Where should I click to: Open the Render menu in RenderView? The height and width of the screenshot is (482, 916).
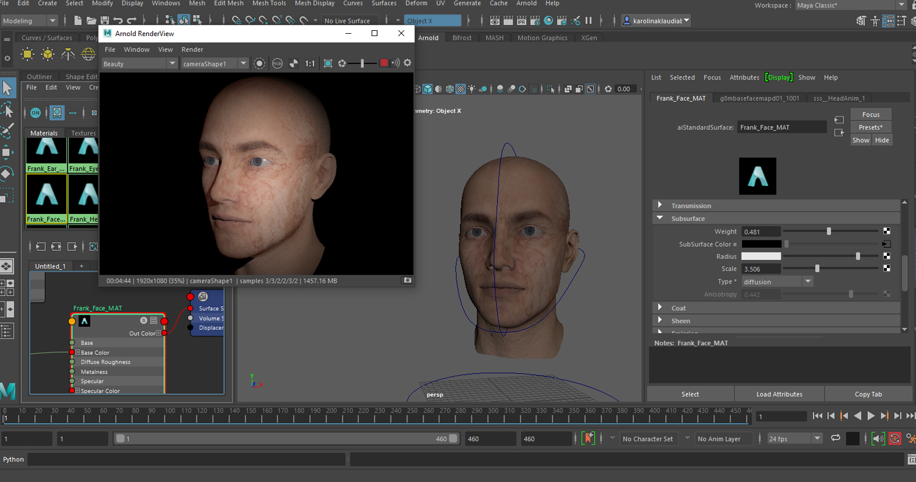pos(192,50)
